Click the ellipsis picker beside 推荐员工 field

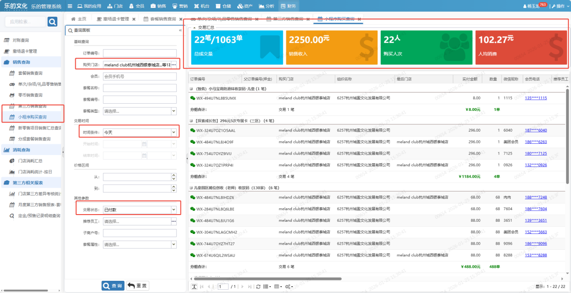pos(174,221)
